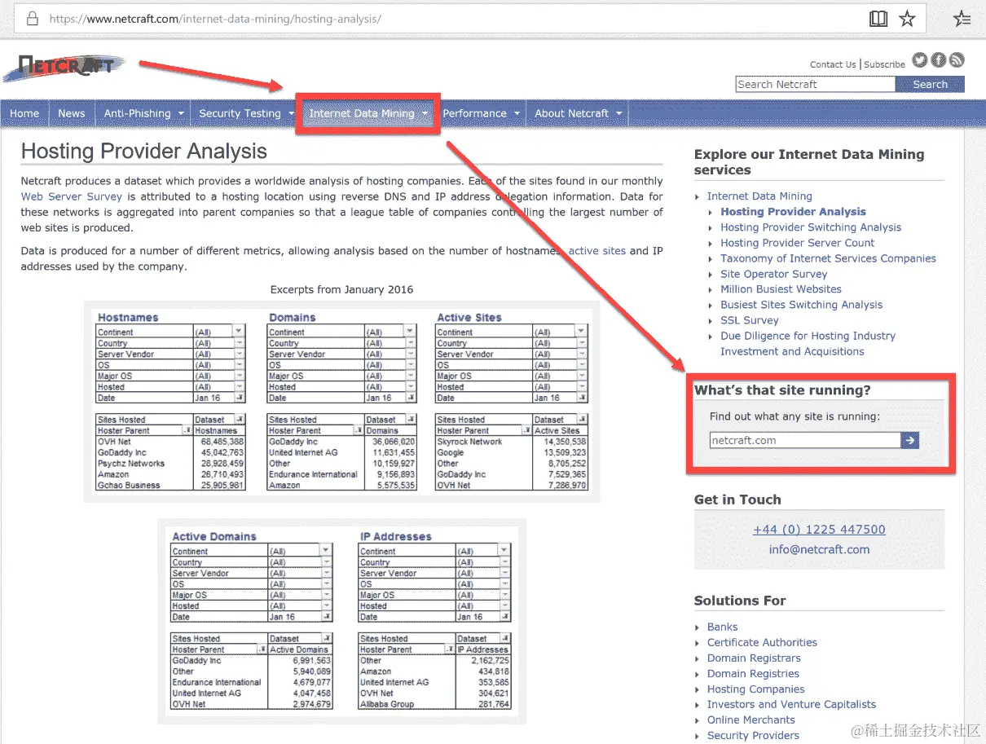The image size is (986, 744).
Task: Expand the Internet Data Mining menu
Action: pos(368,113)
